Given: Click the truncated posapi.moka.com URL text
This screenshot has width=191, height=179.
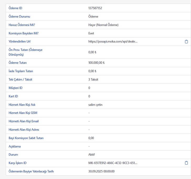Looking at the screenshot, I should click(113, 41).
